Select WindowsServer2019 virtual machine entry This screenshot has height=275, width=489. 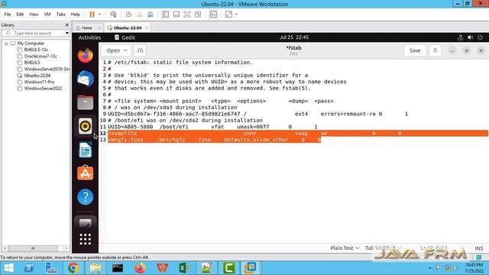(47, 70)
